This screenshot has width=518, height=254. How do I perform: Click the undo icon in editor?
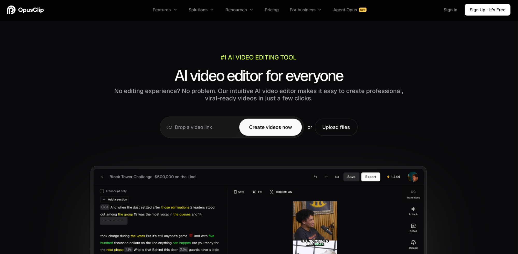click(x=315, y=177)
